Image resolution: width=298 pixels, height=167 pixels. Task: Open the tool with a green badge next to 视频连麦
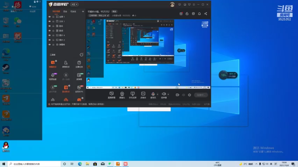tap(79, 76)
